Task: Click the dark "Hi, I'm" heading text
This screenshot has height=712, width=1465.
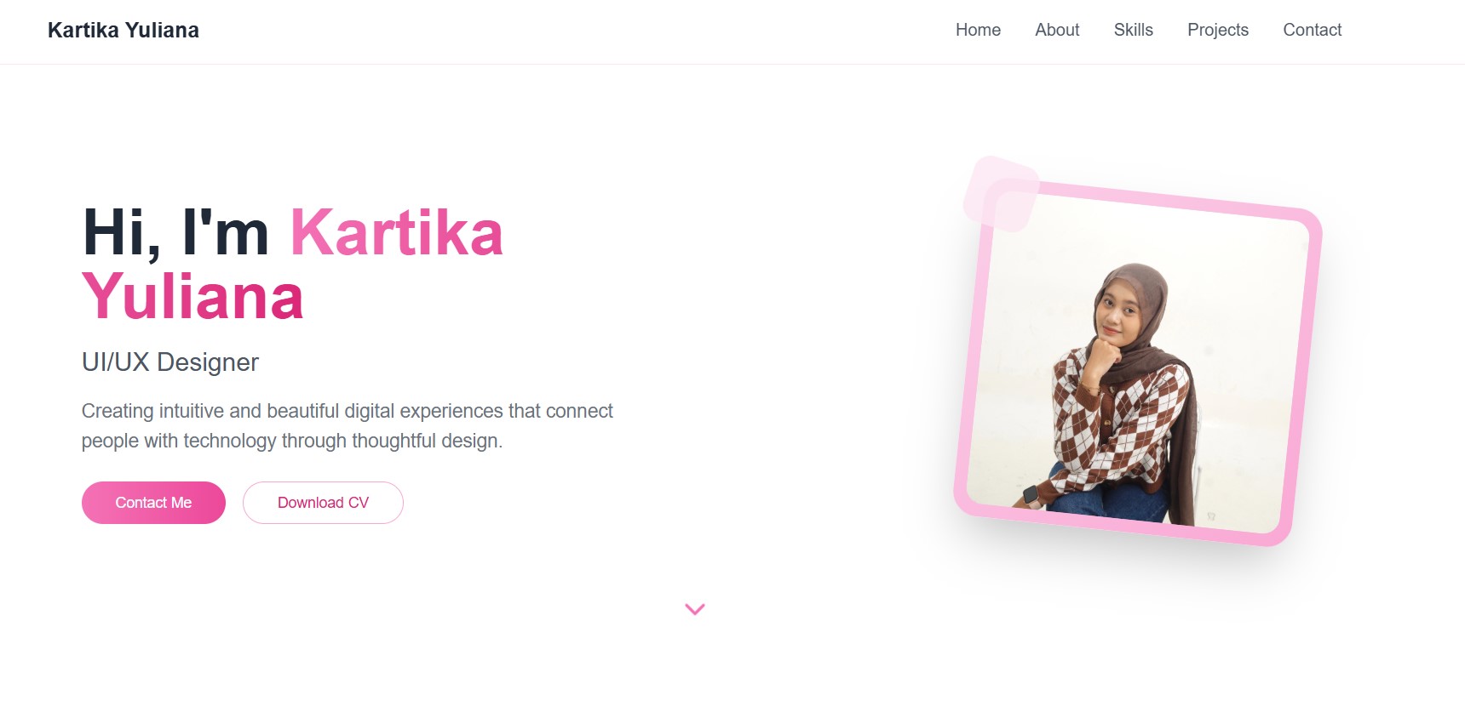Action: tap(175, 232)
